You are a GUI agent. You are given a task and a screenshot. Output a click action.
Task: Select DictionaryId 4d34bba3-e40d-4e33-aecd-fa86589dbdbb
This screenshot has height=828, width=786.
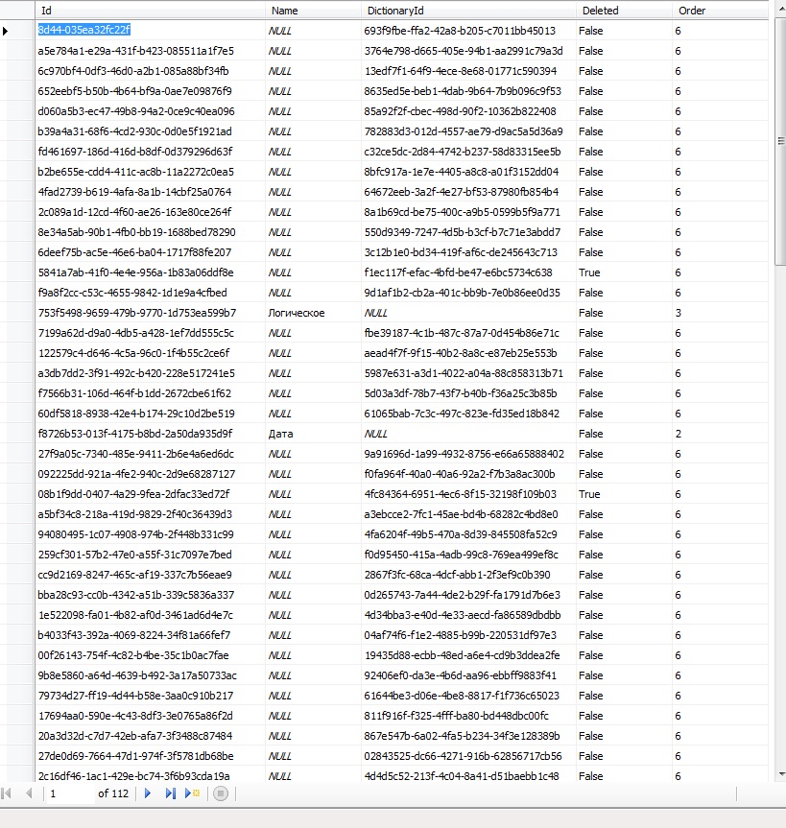tap(468, 615)
